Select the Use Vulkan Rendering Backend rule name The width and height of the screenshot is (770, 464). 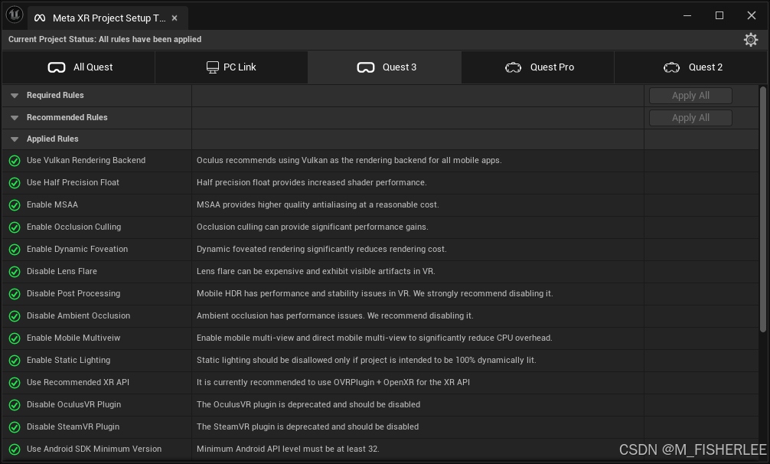(86, 160)
